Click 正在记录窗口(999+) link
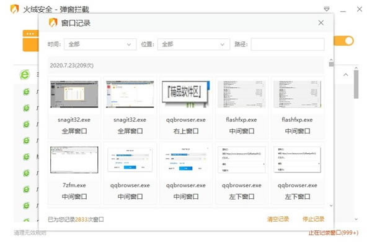372x244 pixels. pos(334,233)
